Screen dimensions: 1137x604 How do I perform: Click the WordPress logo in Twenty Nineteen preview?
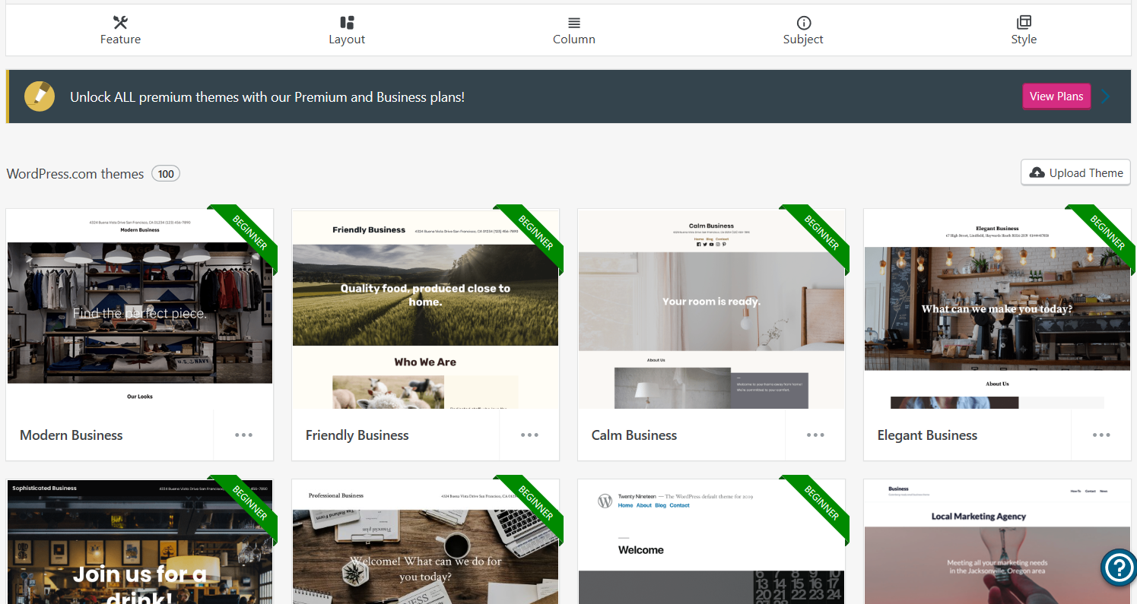605,501
